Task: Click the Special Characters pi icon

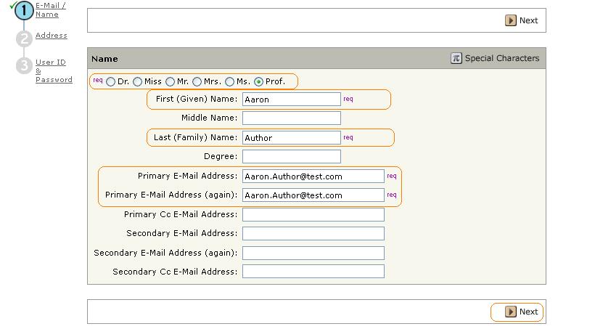Action: coord(456,58)
